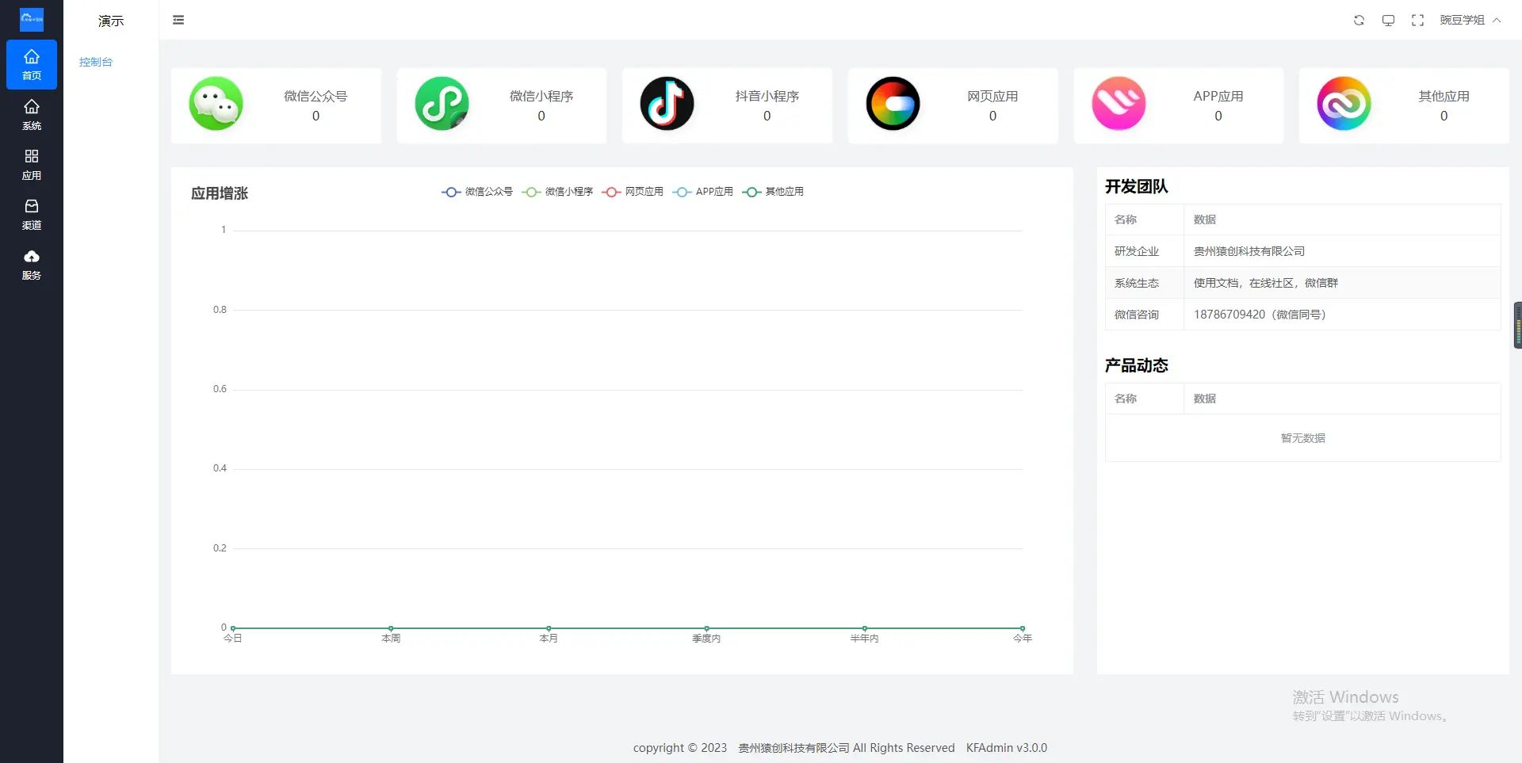Click 贵州猿创科技有限公司 in the 研发企业 row
1522x763 pixels.
coord(1249,251)
